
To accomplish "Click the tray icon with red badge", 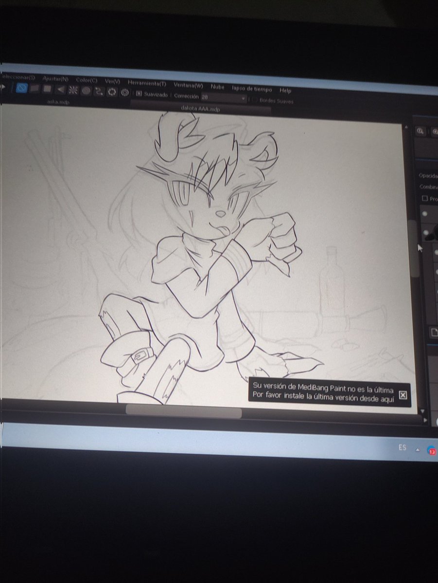I will point(432,452).
